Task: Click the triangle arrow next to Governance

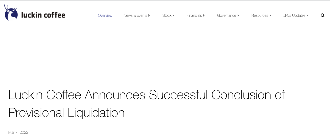Action: pos(238,15)
